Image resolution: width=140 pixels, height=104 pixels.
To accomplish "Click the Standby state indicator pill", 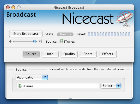I will tap(65, 34).
